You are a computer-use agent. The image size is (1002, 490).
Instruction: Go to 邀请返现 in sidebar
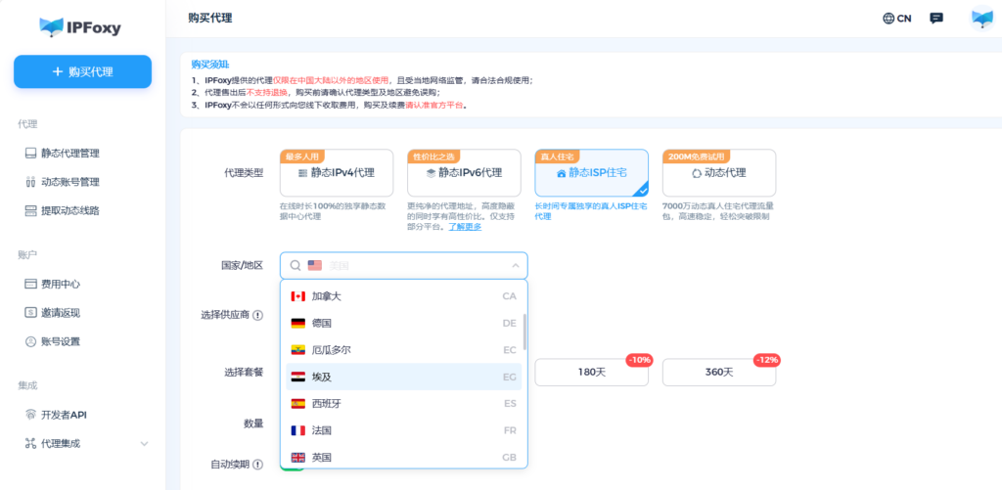click(61, 313)
